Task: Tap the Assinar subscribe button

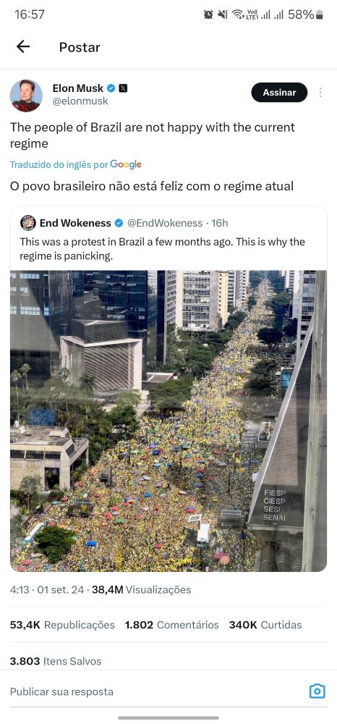Action: [279, 93]
